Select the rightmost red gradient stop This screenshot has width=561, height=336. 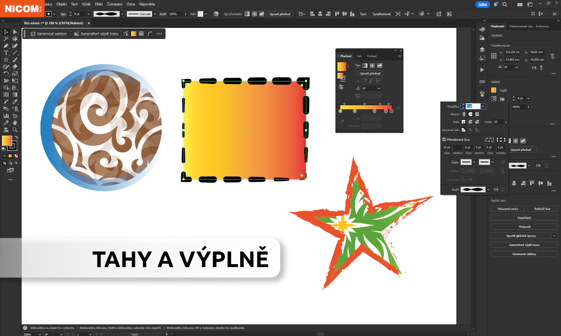[391, 111]
